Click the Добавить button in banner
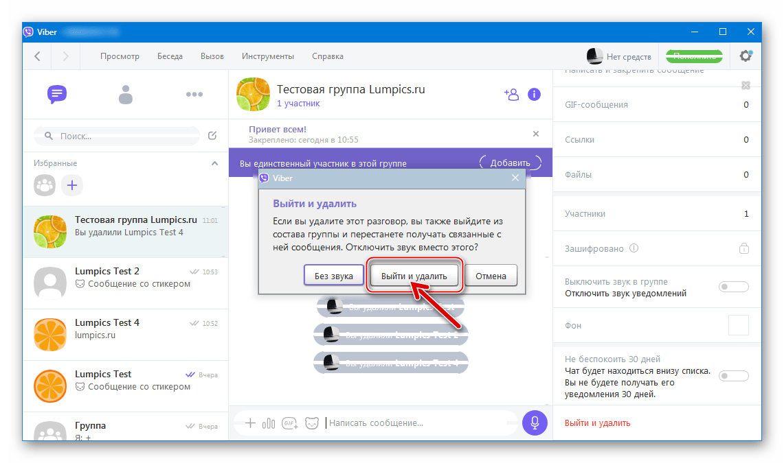The height and width of the screenshot is (463, 784). click(x=510, y=163)
